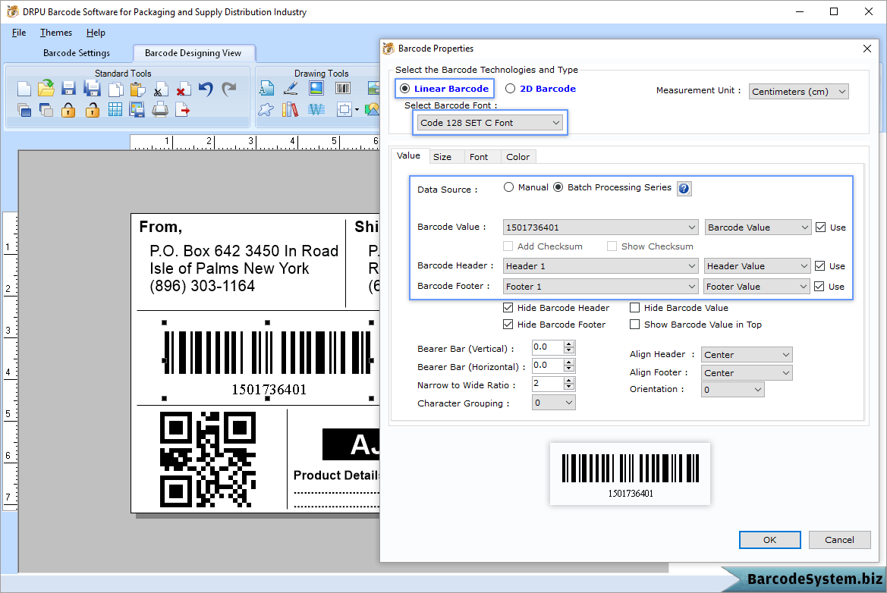
Task: Uncheck Hide Barcode Header
Action: (x=508, y=308)
